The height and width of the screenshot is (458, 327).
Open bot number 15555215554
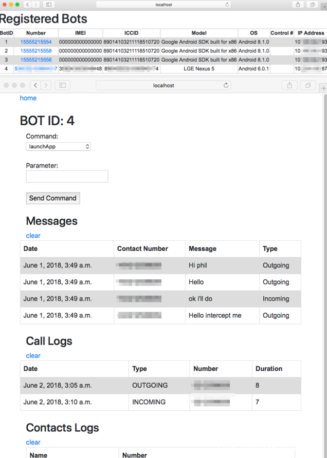point(36,42)
